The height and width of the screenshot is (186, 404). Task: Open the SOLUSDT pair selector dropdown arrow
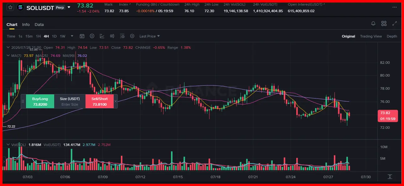(69, 7)
